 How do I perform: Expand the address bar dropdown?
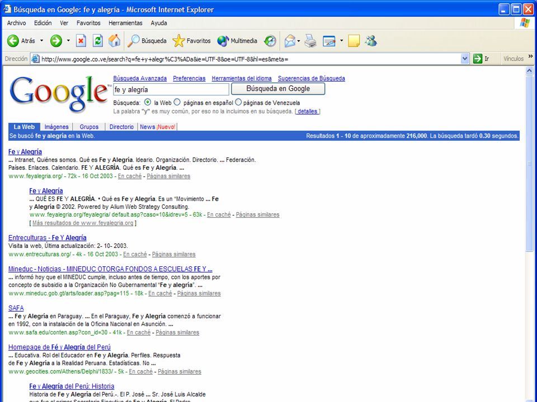tap(465, 59)
